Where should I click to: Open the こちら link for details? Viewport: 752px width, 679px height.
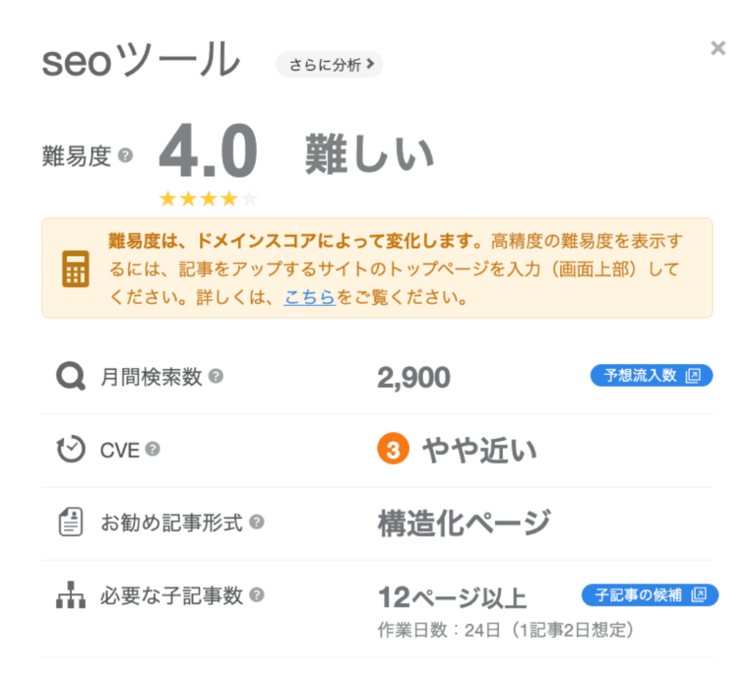pyautogui.click(x=310, y=298)
